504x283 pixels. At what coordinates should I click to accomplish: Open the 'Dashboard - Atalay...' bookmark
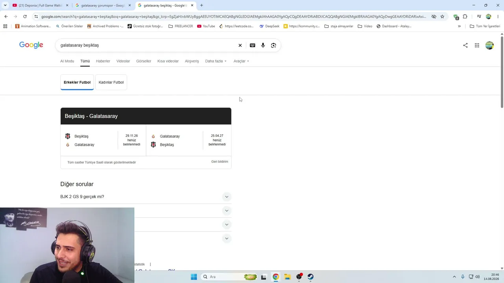point(394,26)
